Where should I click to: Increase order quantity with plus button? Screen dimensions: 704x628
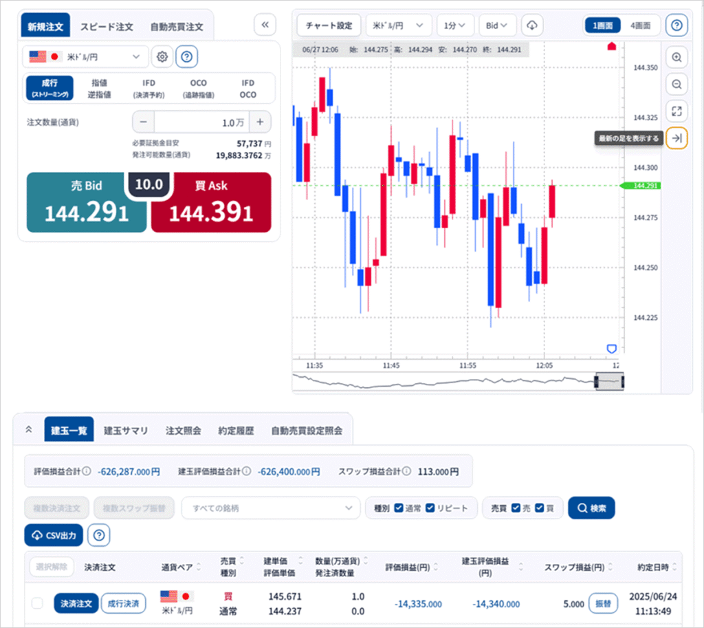(x=260, y=122)
